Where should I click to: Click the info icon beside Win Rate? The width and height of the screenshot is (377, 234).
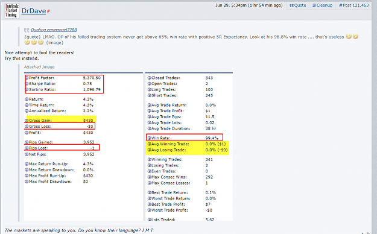click(x=150, y=138)
